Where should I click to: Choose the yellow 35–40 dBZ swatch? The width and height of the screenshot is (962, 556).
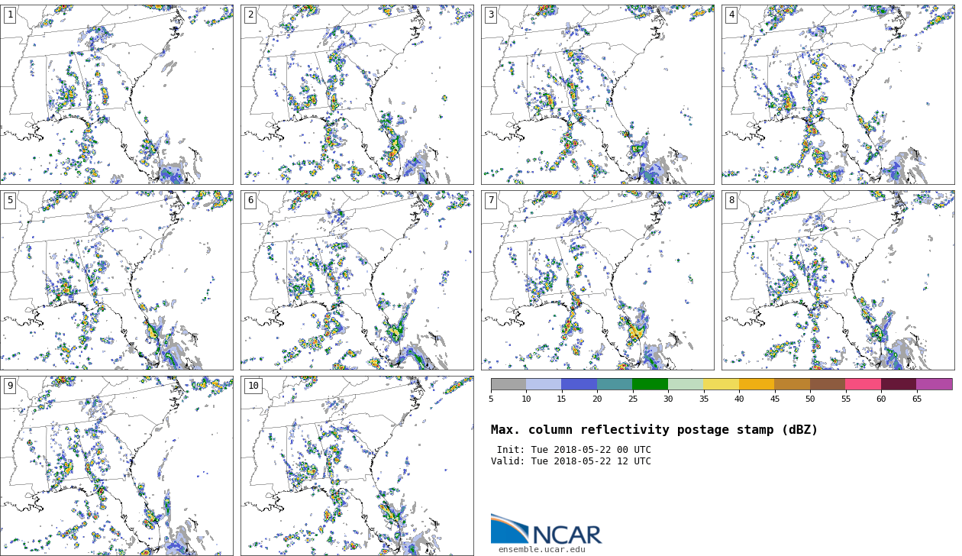(x=721, y=385)
